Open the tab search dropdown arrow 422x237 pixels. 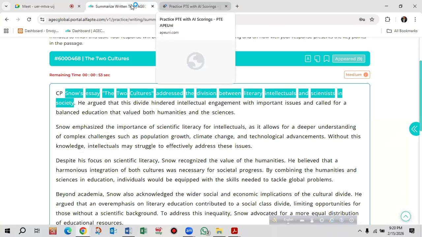click(x=6, y=6)
